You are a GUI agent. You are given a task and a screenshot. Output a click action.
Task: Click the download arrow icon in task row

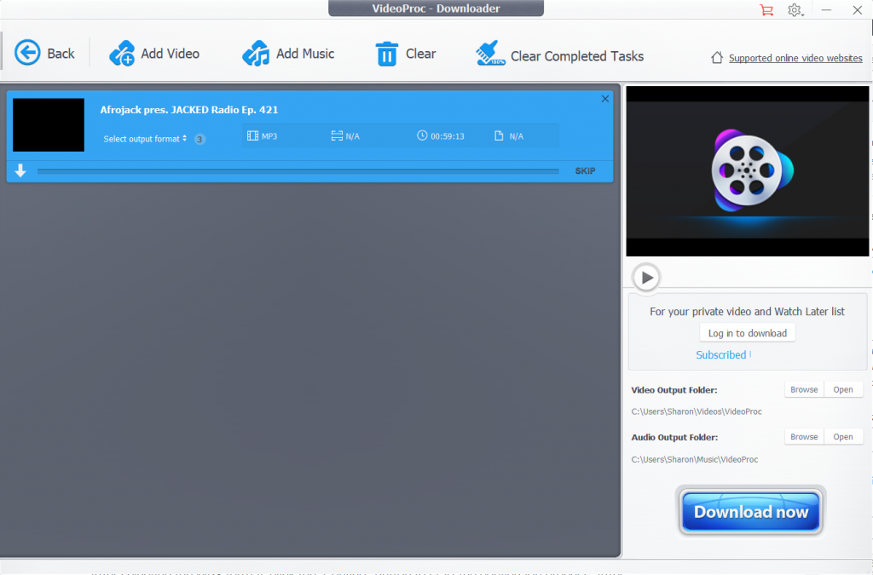pyautogui.click(x=20, y=170)
